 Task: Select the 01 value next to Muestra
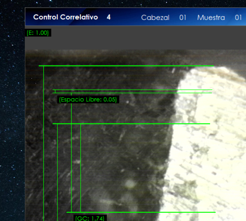point(238,18)
